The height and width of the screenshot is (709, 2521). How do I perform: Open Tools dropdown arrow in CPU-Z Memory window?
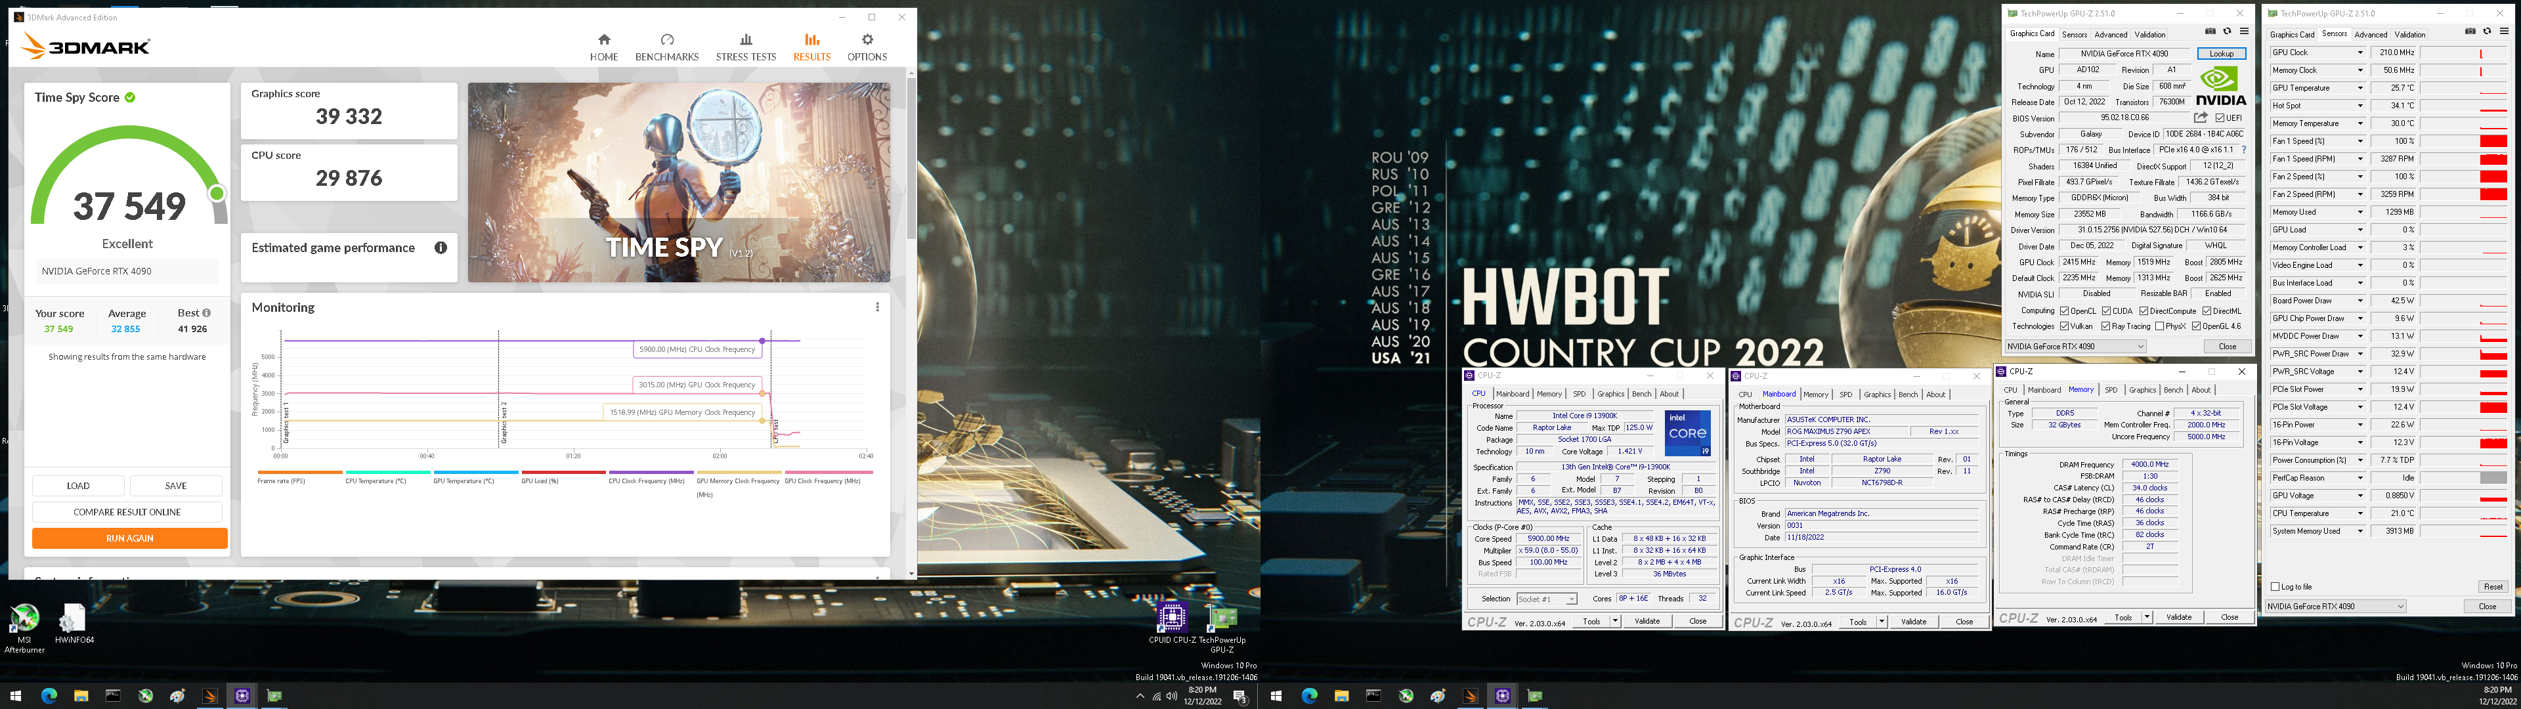2146,617
